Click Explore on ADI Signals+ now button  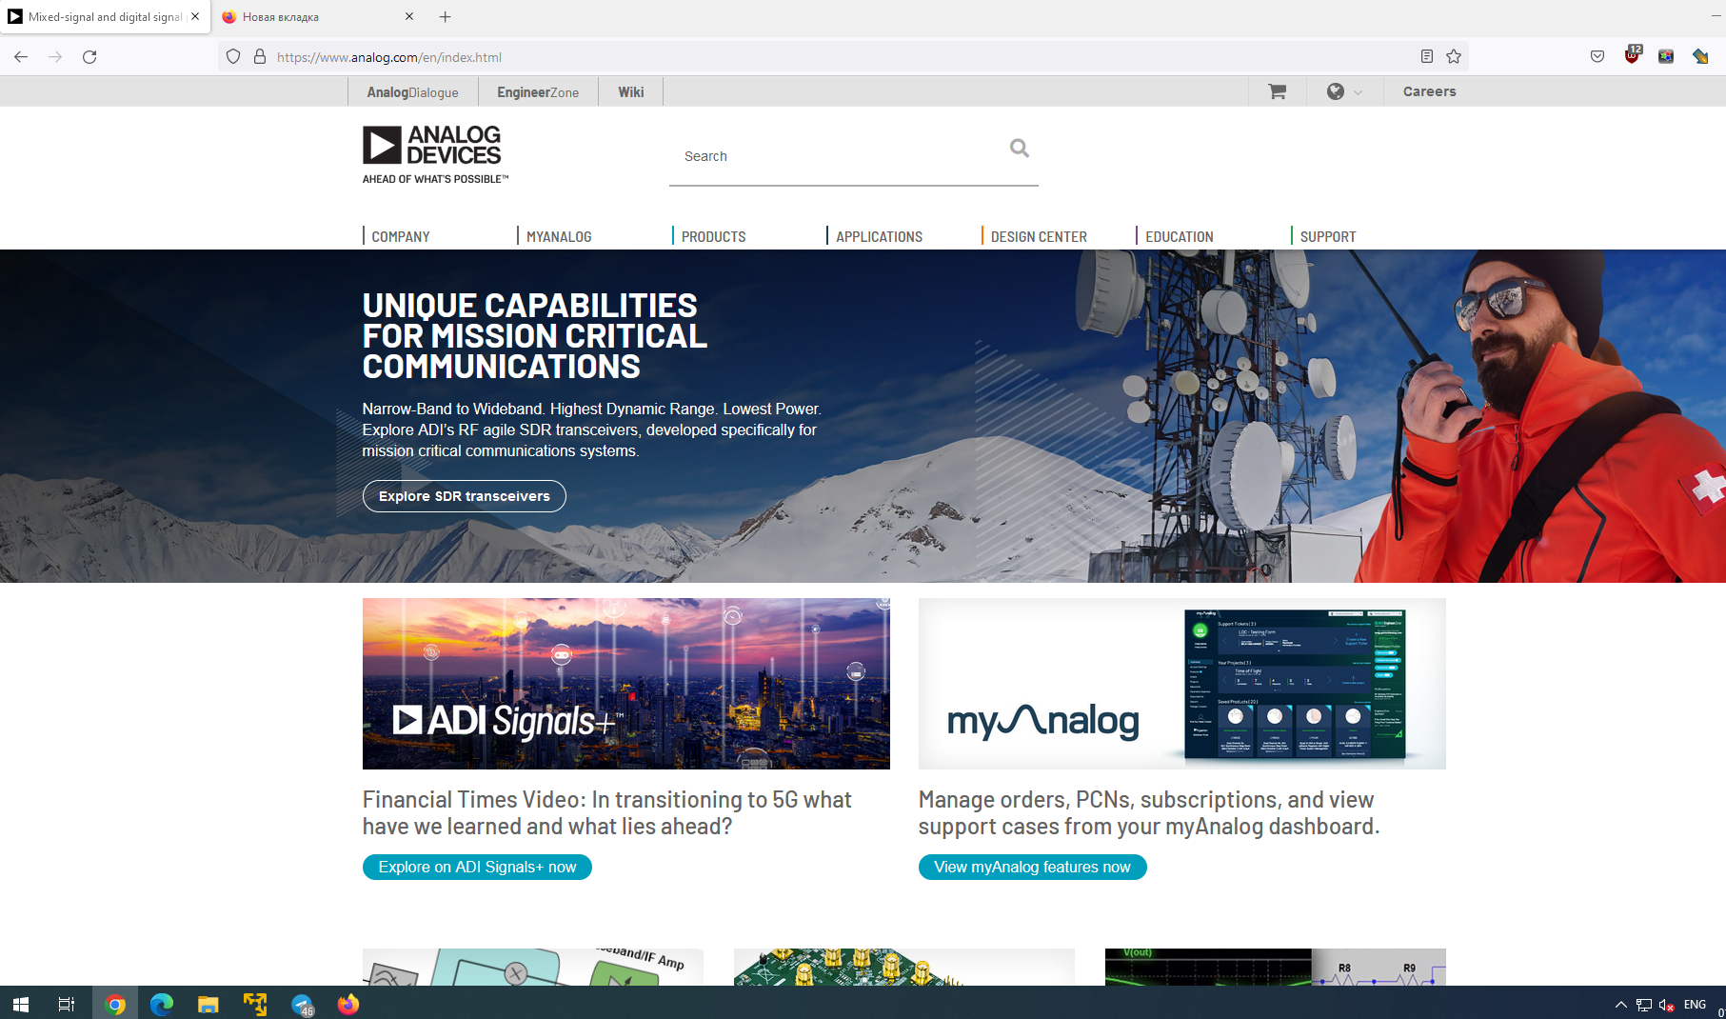point(477,867)
